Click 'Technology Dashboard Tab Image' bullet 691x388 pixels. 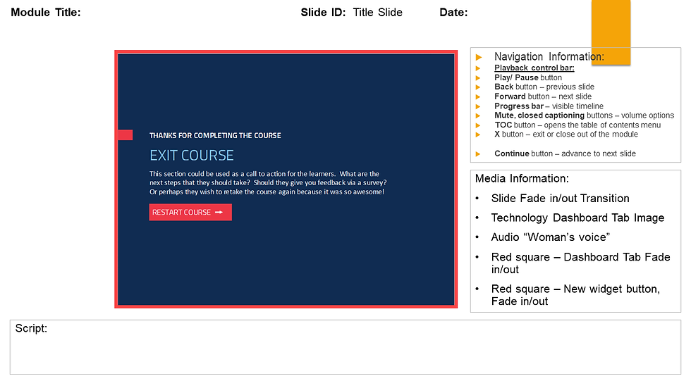577,218
